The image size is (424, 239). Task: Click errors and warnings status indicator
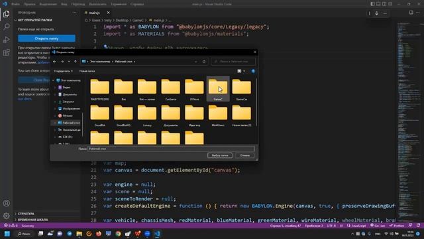11,226
